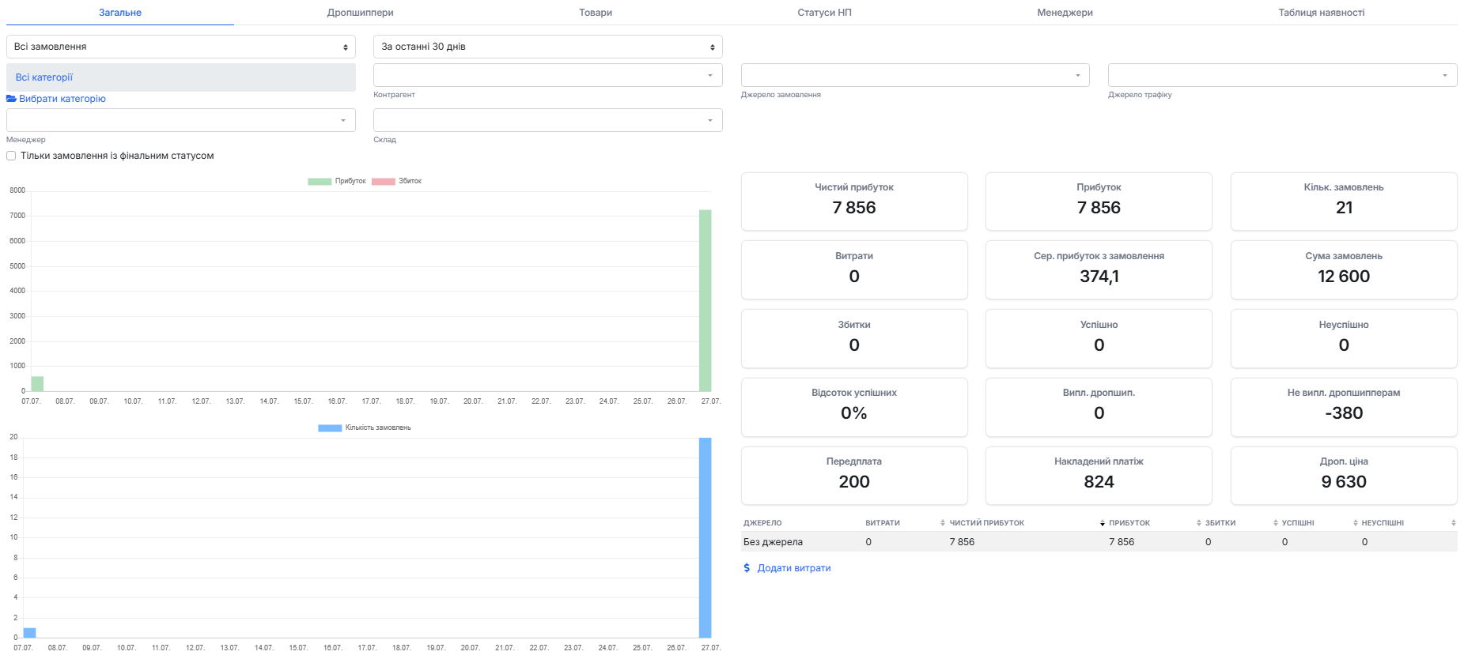Sort table by Успішні column arrows

click(1356, 523)
